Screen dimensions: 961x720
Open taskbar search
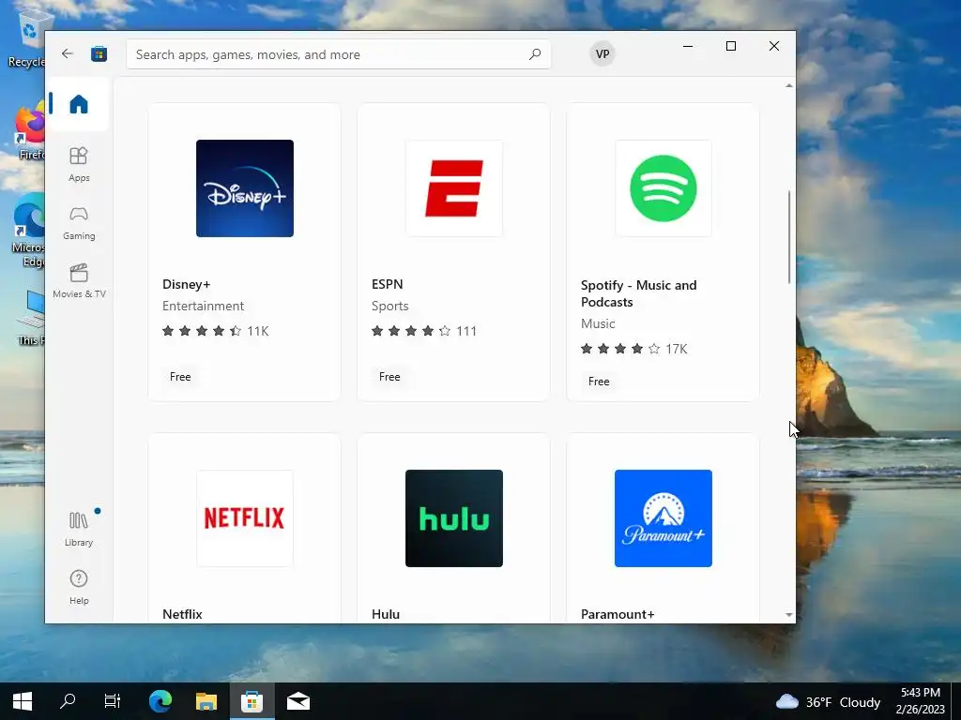click(x=68, y=701)
